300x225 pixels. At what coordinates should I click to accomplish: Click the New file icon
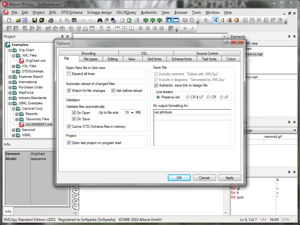(x=9, y=20)
